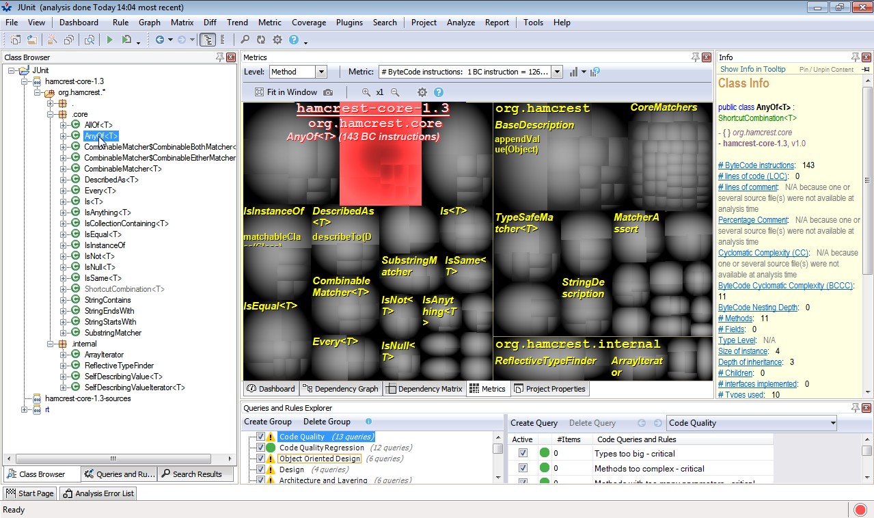The height and width of the screenshot is (518, 874).
Task: Open Metrics view settings gear icon
Action: click(x=422, y=92)
